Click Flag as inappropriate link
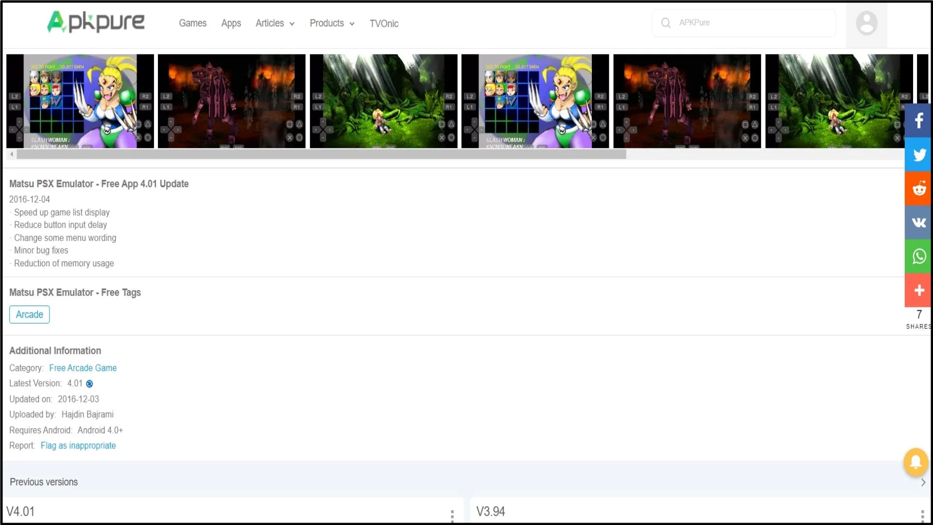933x525 pixels. 78,445
